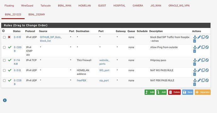Viewport: 217px width, 113px height.
Task: Copy the Allow Ping from outside rule
Action: (x=203, y=47)
